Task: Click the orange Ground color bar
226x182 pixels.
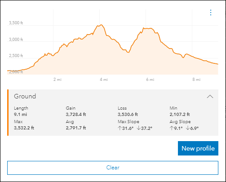Action: pyautogui.click(x=8, y=112)
